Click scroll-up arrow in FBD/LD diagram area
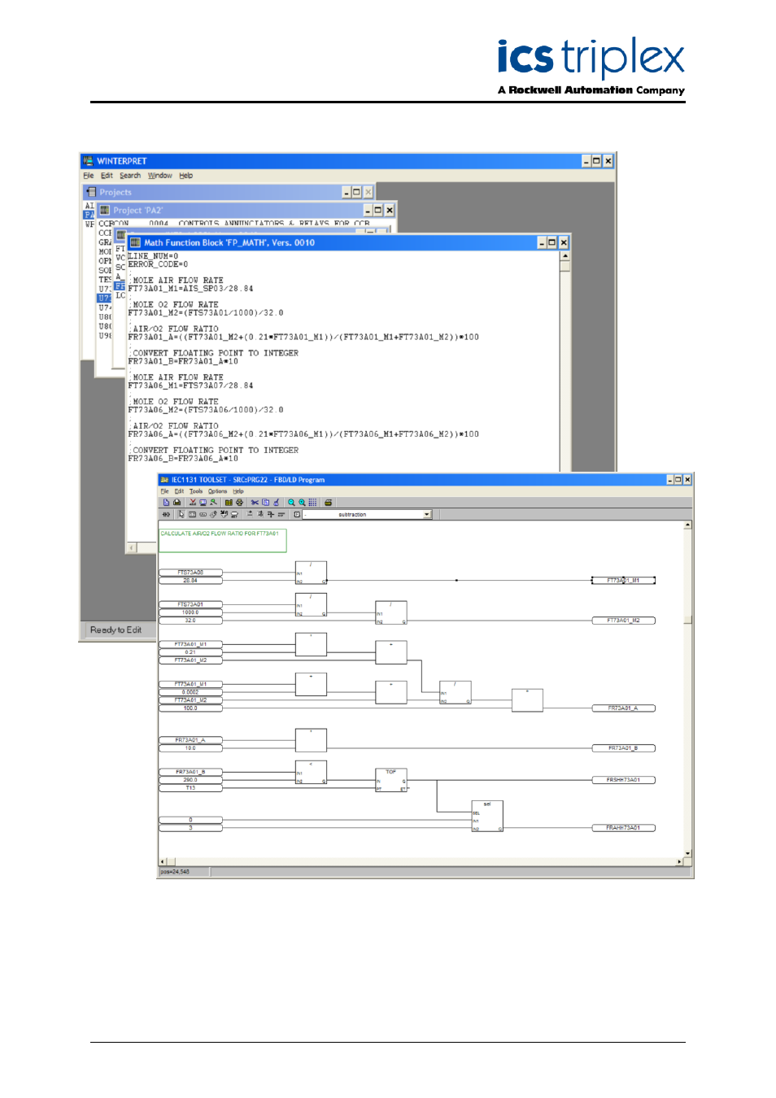 coord(687,525)
